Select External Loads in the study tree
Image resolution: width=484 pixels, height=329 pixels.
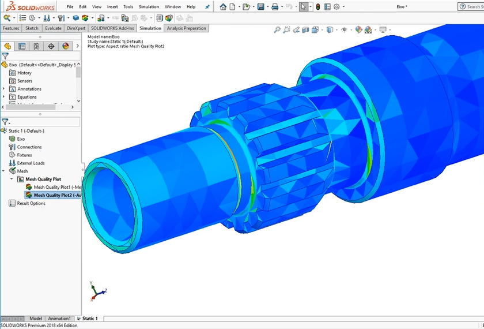31,163
